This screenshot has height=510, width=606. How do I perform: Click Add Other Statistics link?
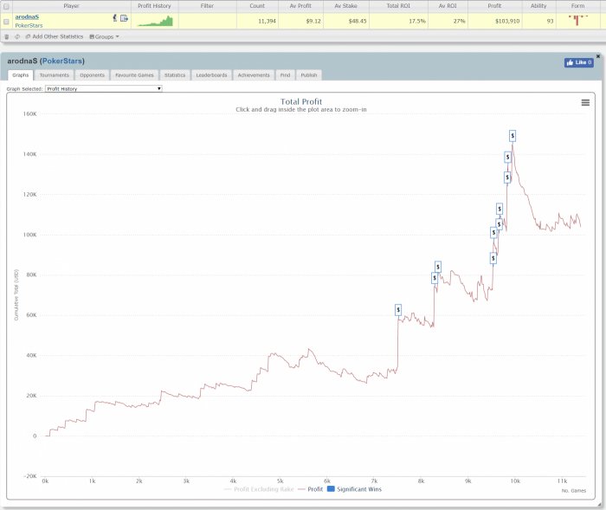pos(56,37)
